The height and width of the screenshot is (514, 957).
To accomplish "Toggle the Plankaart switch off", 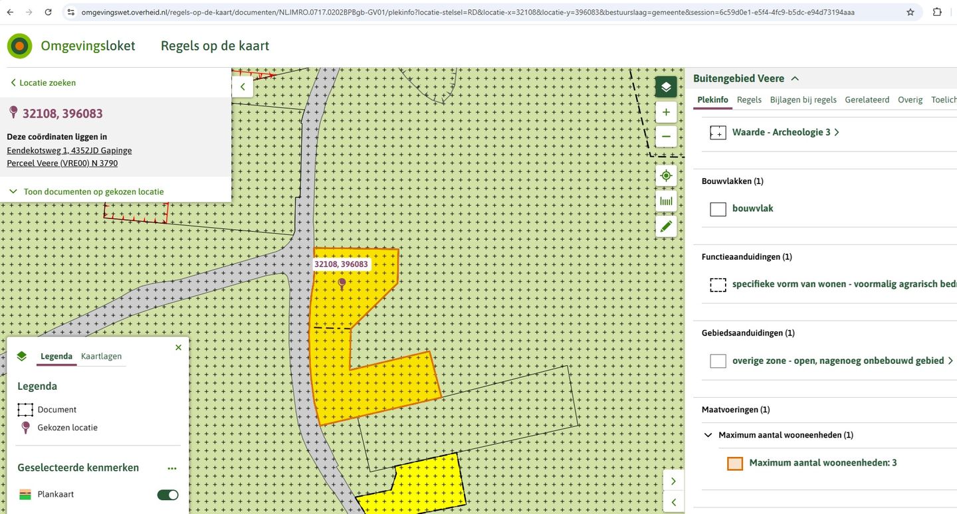I will point(167,495).
